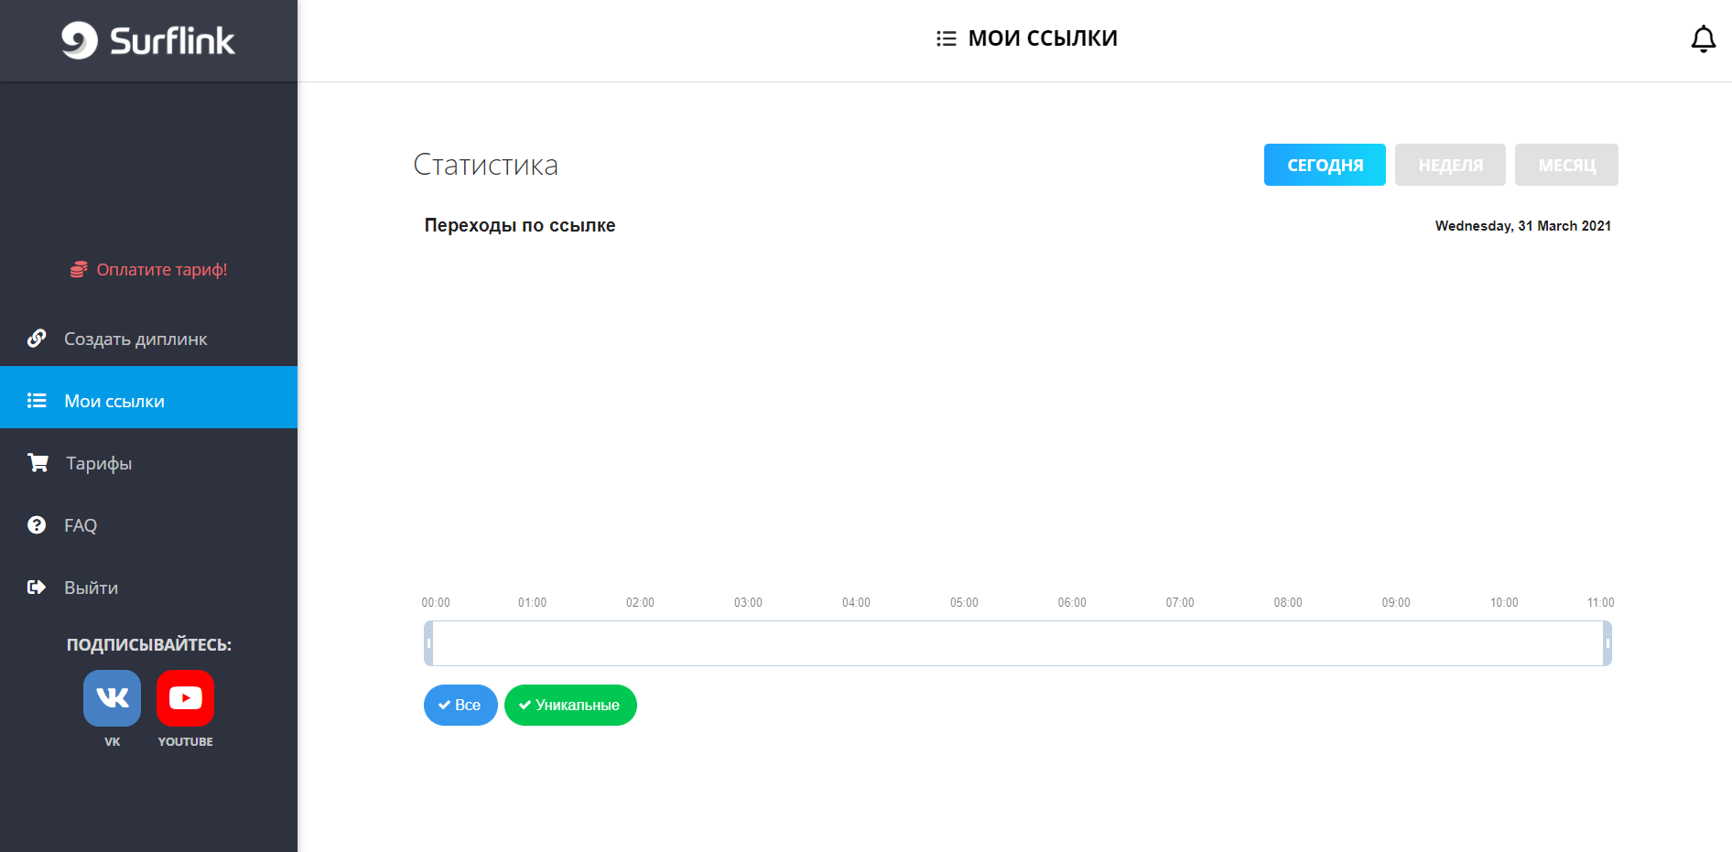
Task: Click the logout arrow icon beside Выйти
Action: point(37,588)
